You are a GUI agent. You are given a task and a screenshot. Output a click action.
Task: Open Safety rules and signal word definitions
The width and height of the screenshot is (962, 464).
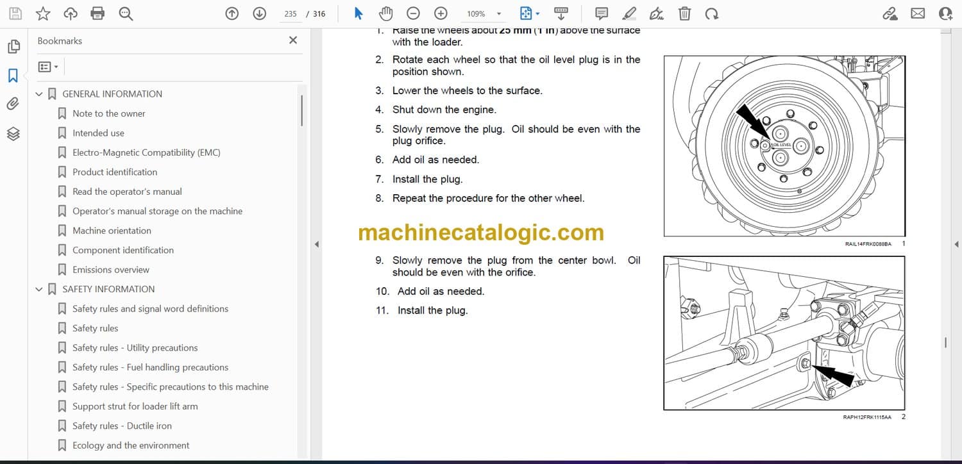coord(150,309)
